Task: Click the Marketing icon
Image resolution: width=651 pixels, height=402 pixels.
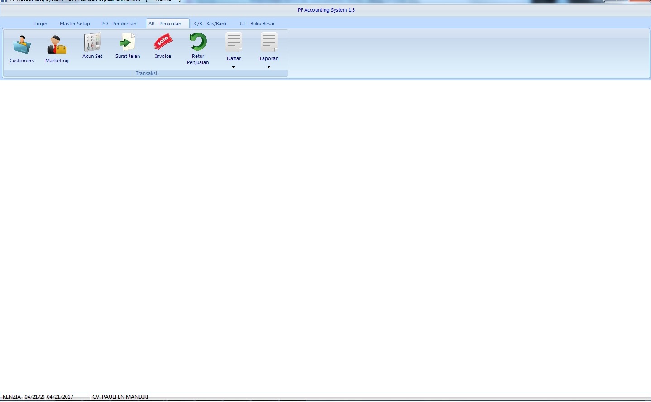Action: 57,49
